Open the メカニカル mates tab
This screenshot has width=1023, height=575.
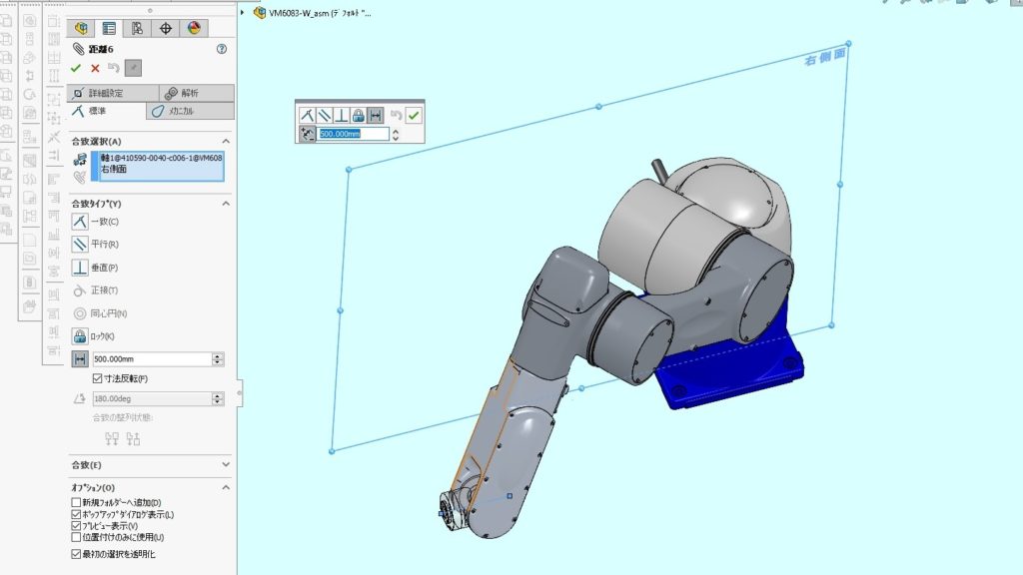pos(190,111)
